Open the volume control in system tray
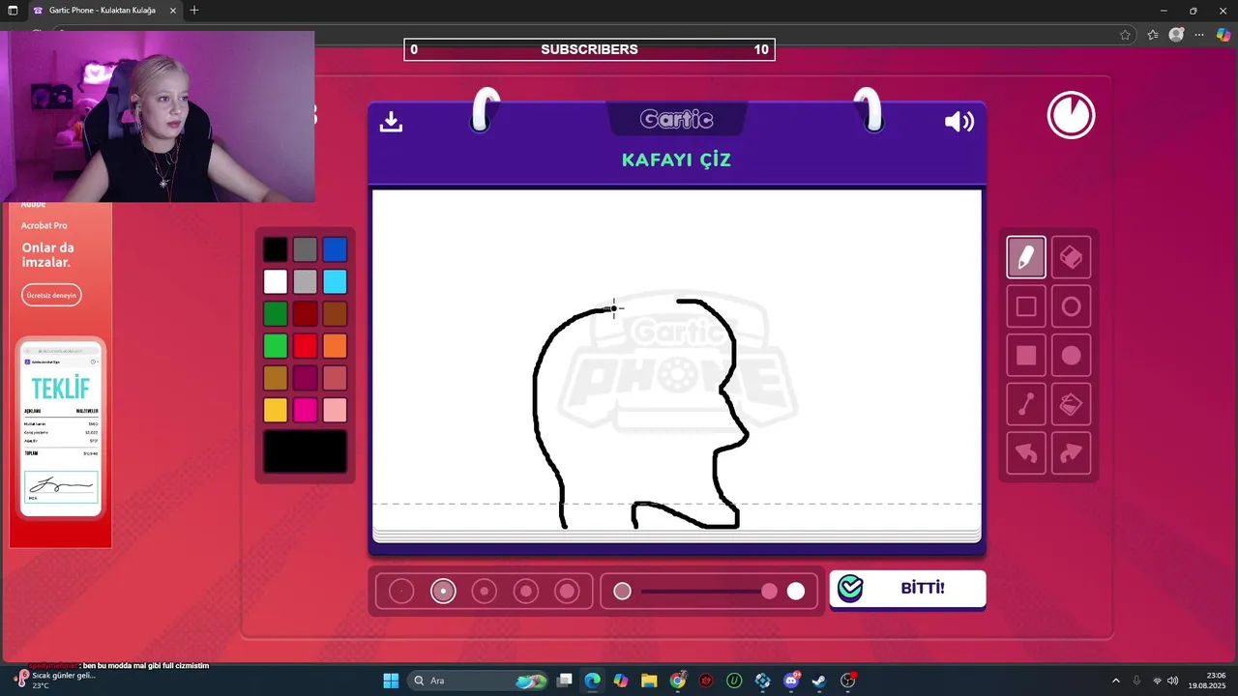The width and height of the screenshot is (1238, 696). [x=1173, y=681]
